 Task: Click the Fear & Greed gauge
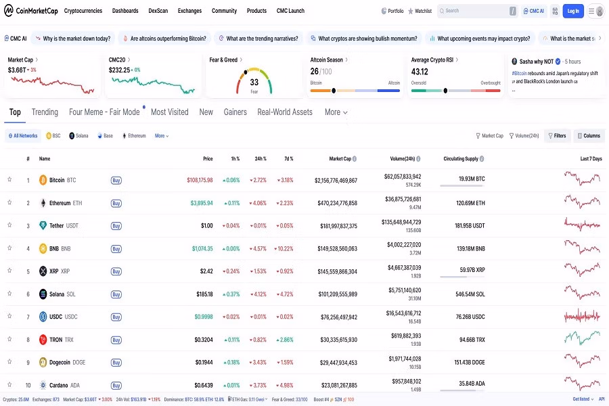coord(254,81)
